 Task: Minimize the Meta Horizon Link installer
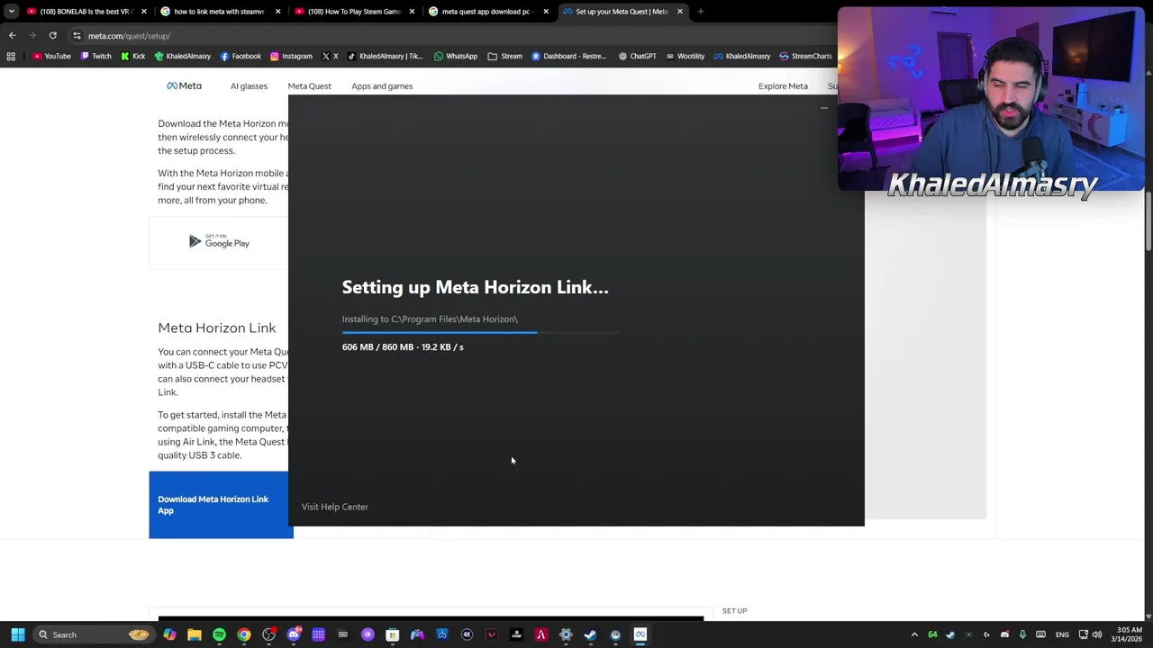point(823,108)
